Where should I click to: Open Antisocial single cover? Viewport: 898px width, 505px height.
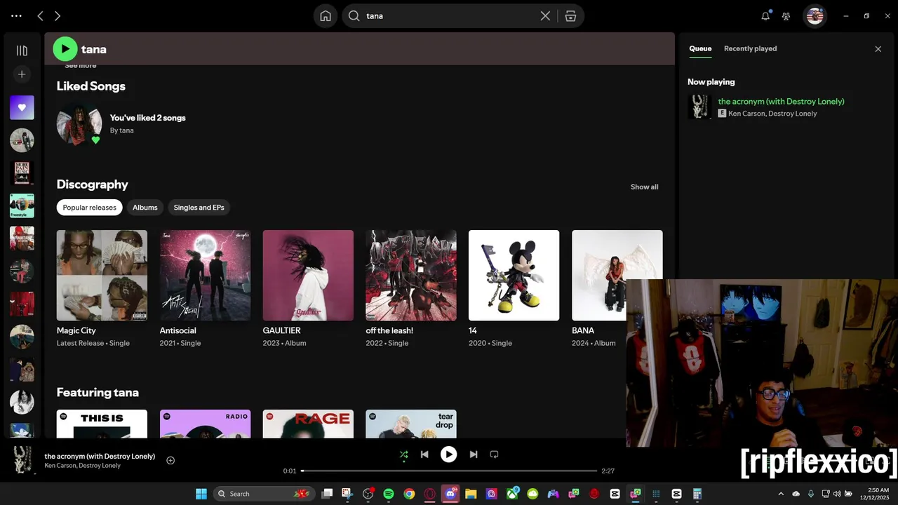coord(205,275)
